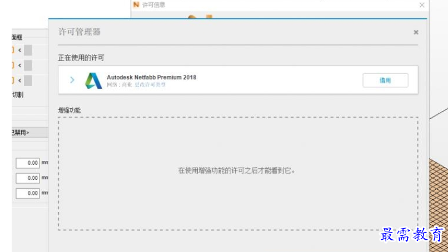Viewport: 448px width, 252px height.
Task: Click the first 0.00 mm input field
Action: click(28, 163)
